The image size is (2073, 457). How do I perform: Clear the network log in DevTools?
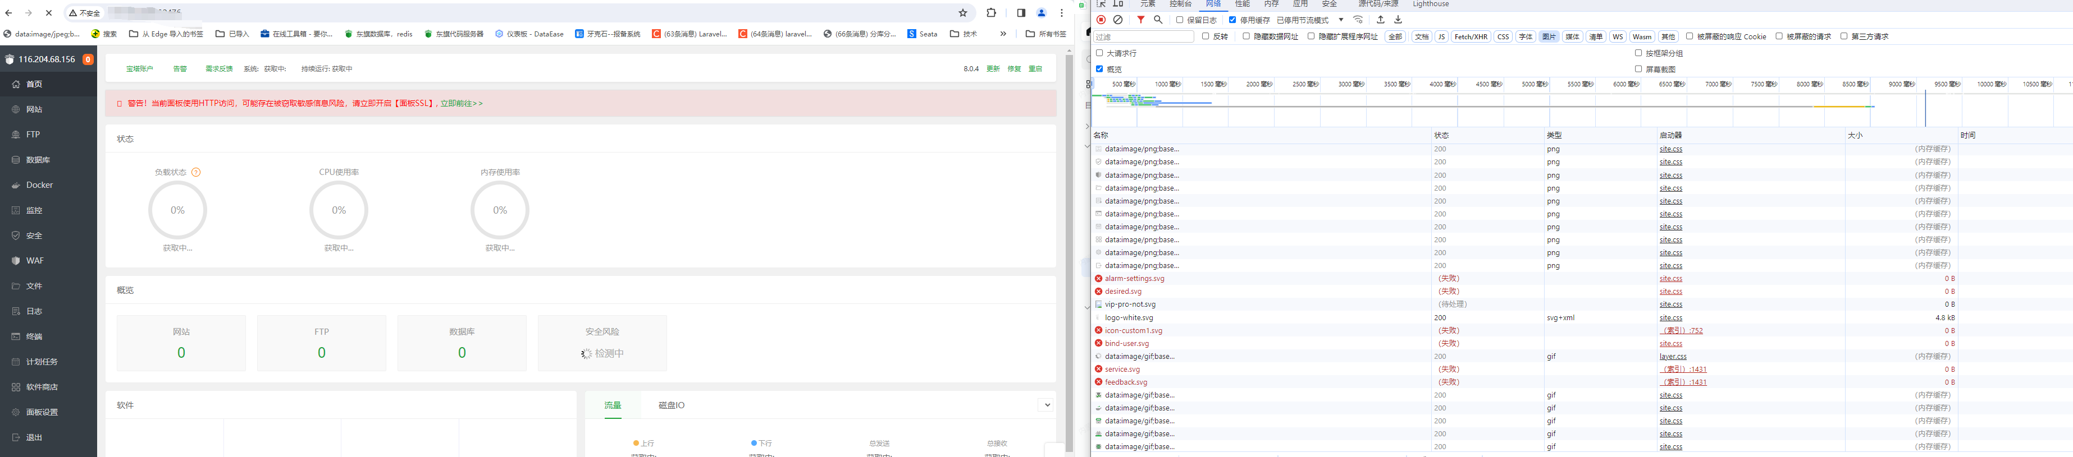[1118, 20]
